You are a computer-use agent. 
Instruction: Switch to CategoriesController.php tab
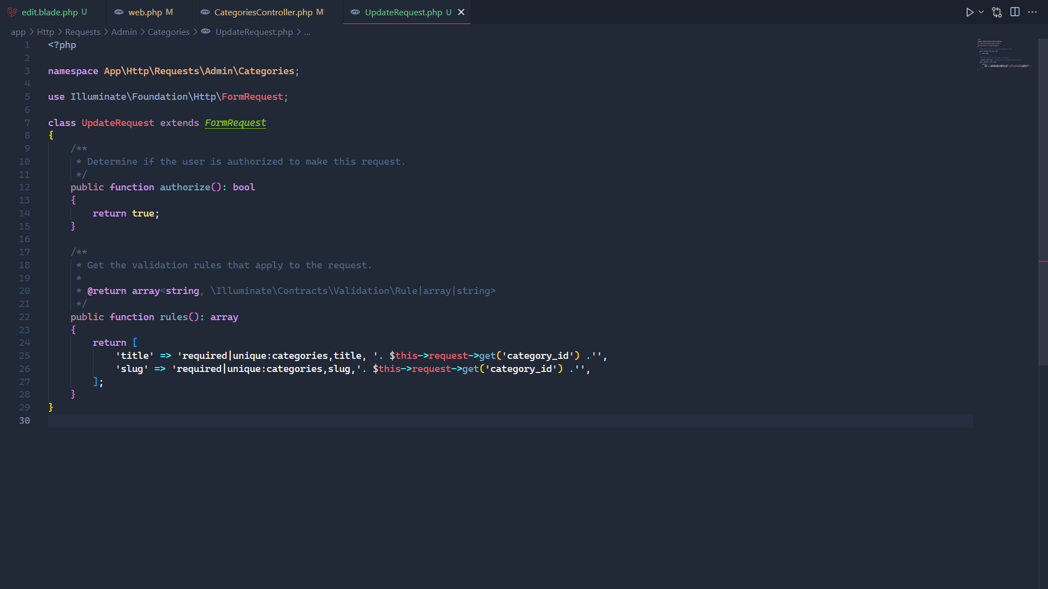coord(263,12)
